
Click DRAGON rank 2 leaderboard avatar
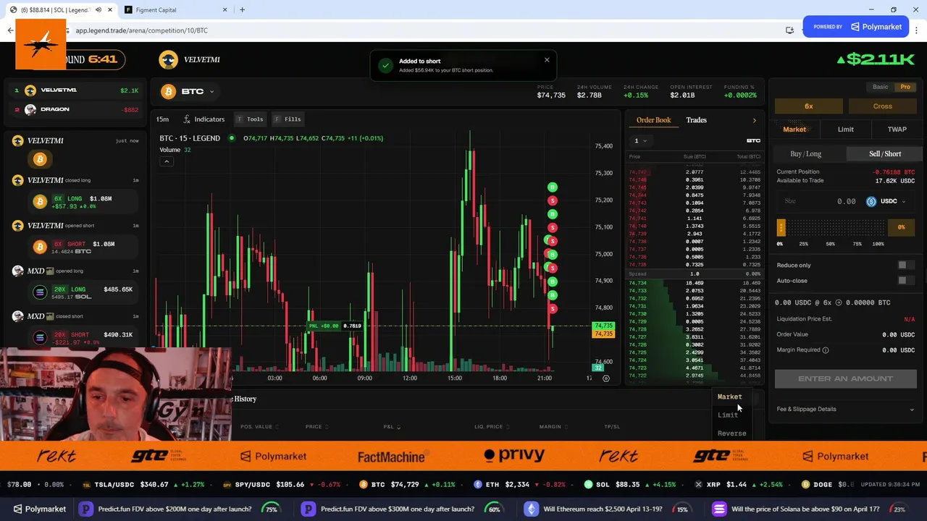[x=30, y=109]
